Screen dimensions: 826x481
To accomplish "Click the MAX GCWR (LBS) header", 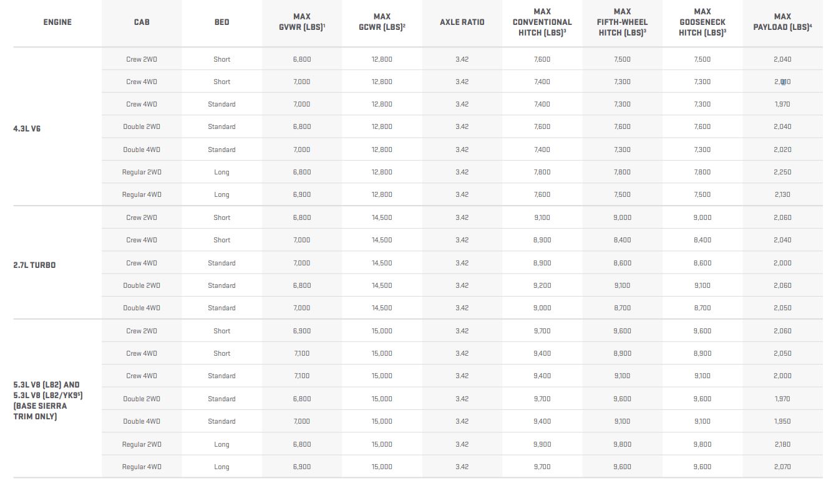I will (382, 22).
